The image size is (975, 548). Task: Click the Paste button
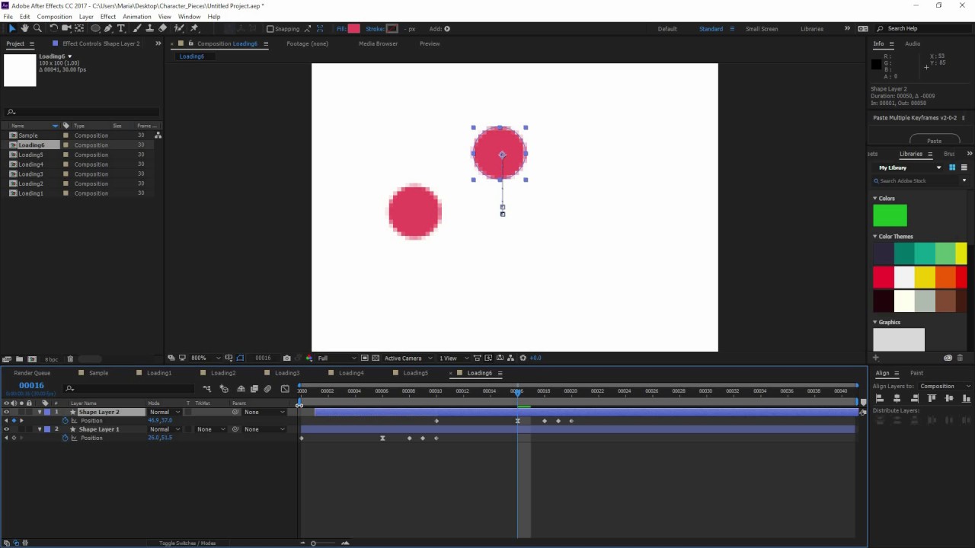pyautogui.click(x=935, y=141)
